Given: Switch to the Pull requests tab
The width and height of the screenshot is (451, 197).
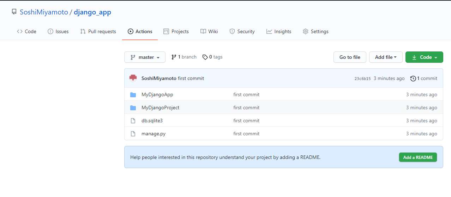Looking at the screenshot, I should (98, 31).
